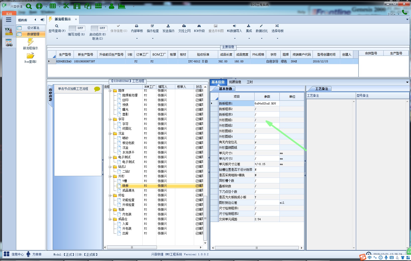Select the 新流程指示 document tab

point(63,19)
